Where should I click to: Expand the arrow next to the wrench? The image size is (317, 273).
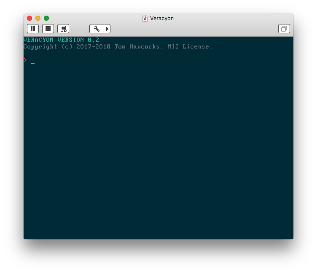(x=107, y=29)
